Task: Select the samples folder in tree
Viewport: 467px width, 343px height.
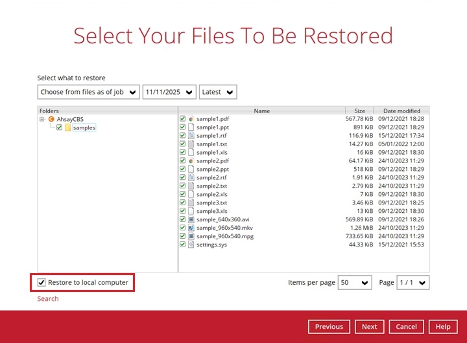Action: [x=84, y=127]
